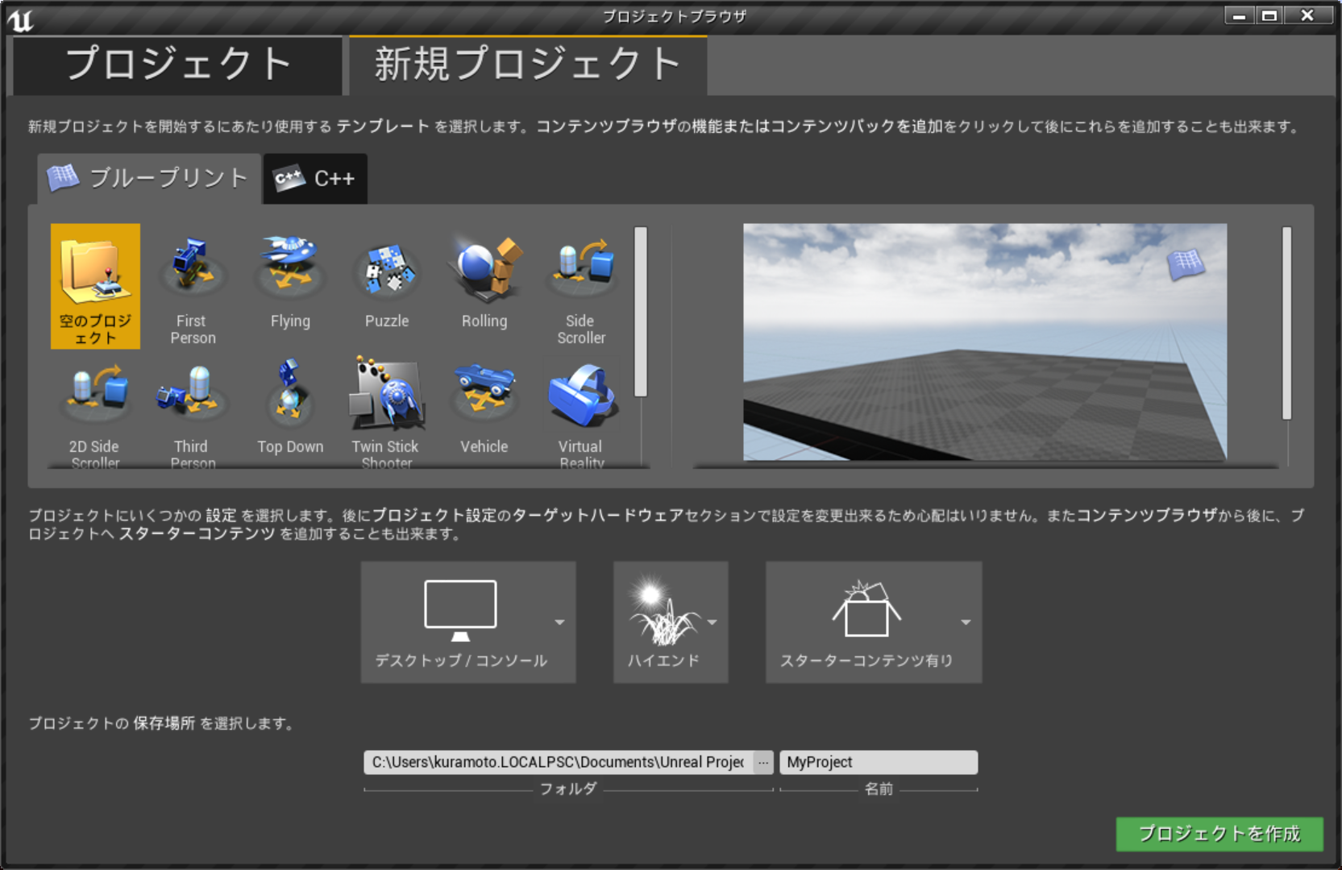1342x870 pixels.
Task: Select the 空のプロジェクト blank template
Action: (95, 286)
